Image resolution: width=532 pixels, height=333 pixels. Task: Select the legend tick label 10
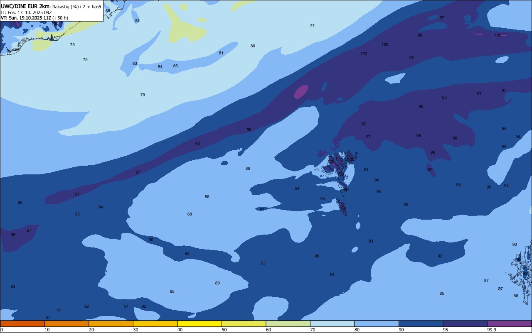point(47,330)
